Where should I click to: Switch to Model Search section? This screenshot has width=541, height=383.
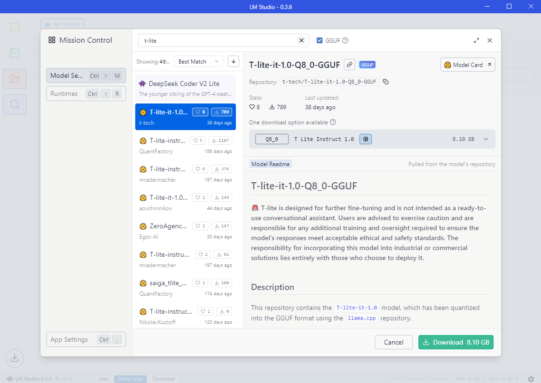(86, 75)
